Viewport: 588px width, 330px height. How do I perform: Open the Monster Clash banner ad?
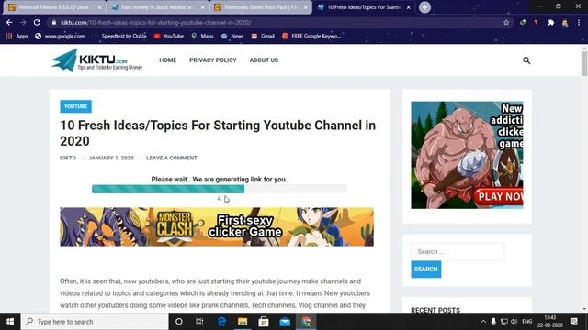(217, 226)
